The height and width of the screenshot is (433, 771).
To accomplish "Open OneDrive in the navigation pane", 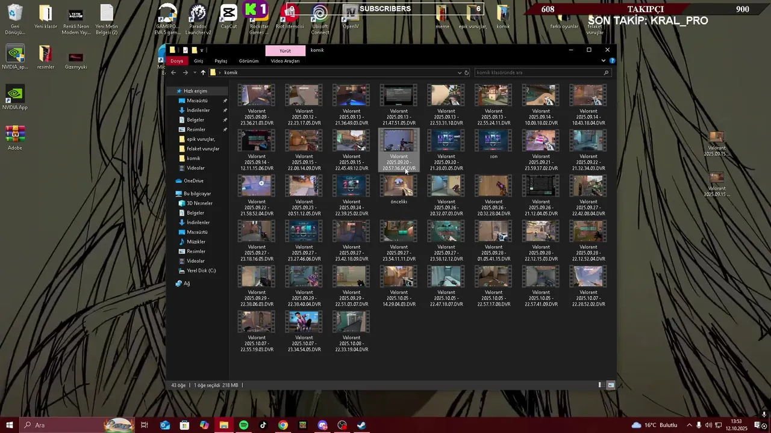I will click(193, 181).
